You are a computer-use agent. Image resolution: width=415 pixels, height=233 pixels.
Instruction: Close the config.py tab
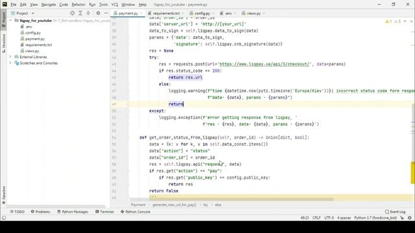pyautogui.click(x=213, y=13)
